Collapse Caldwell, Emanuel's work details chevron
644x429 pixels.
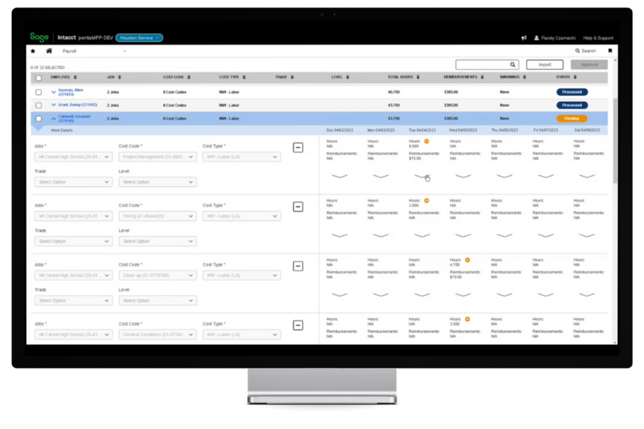(x=53, y=117)
